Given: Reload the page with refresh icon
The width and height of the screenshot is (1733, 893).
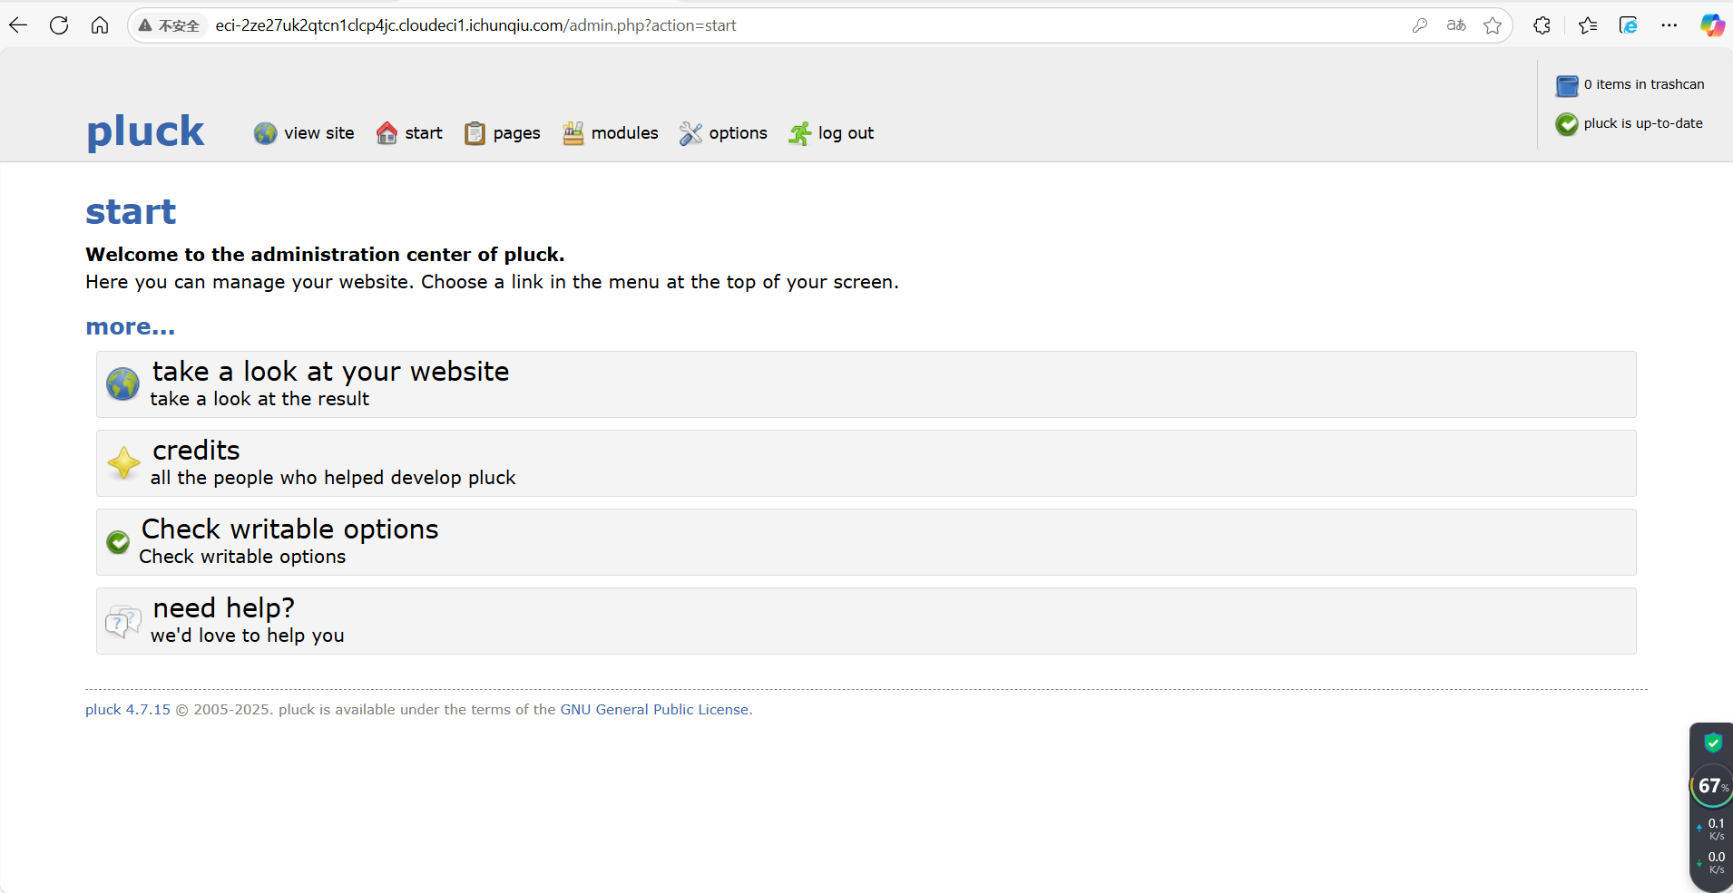Looking at the screenshot, I should [x=59, y=25].
